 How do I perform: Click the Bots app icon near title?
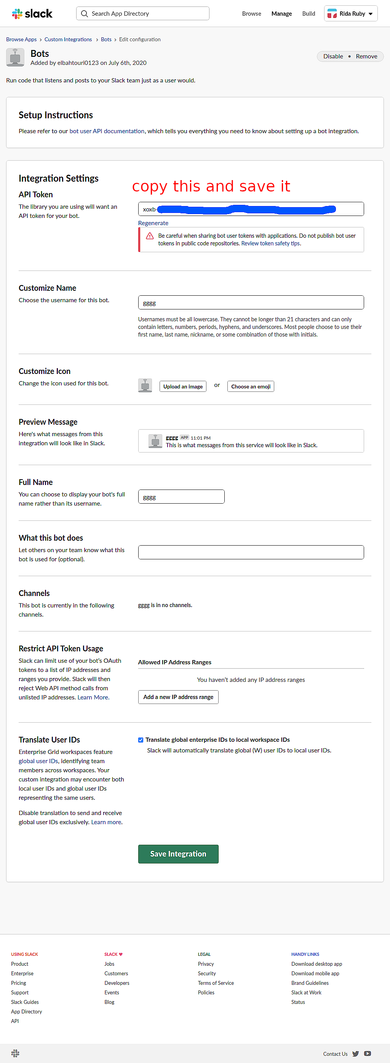tap(15, 57)
